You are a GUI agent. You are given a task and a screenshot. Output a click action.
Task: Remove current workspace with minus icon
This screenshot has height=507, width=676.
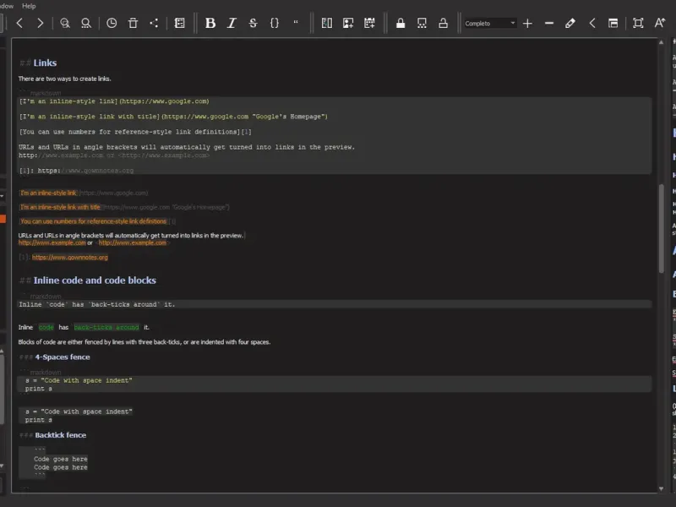[x=548, y=23]
